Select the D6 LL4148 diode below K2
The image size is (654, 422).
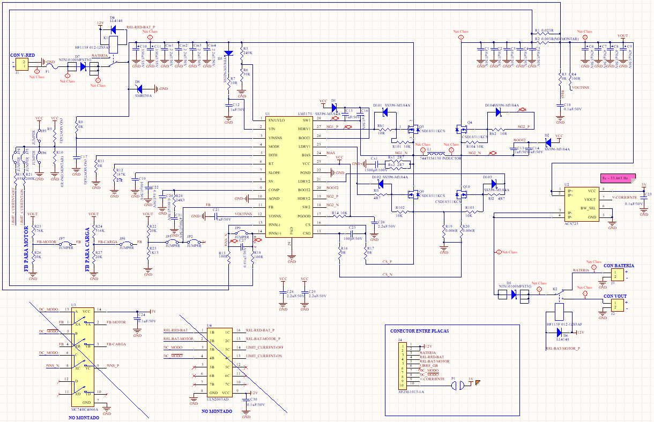[559, 331]
